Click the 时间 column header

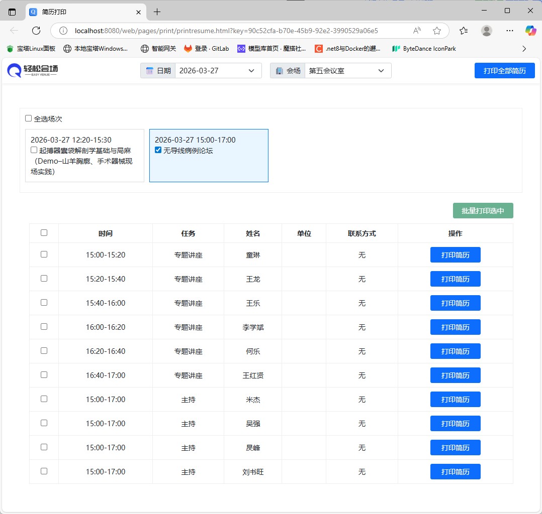pos(106,233)
